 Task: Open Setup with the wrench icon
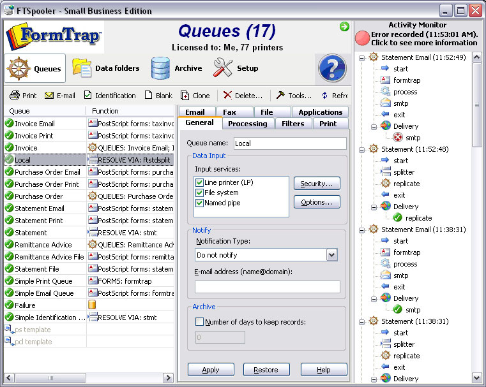point(236,68)
